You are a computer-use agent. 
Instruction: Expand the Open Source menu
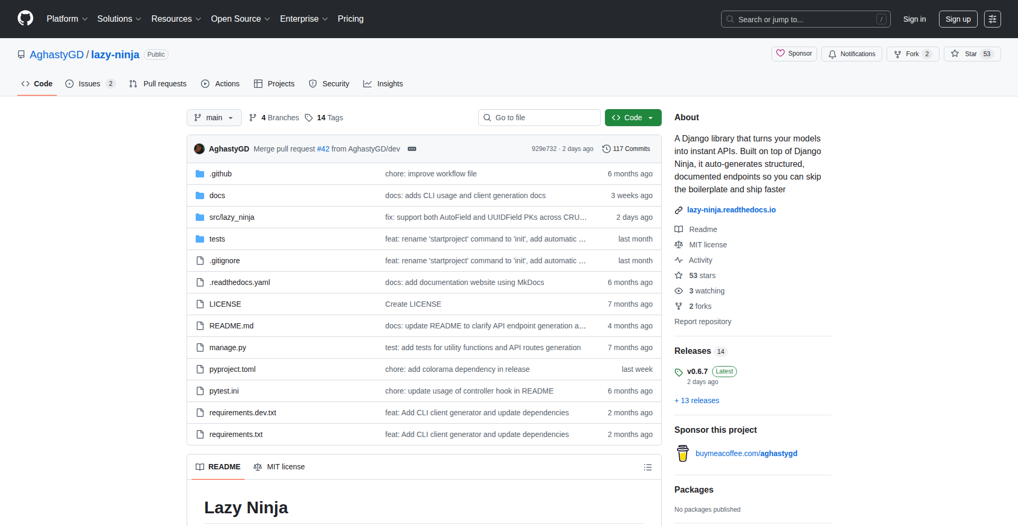tap(240, 19)
